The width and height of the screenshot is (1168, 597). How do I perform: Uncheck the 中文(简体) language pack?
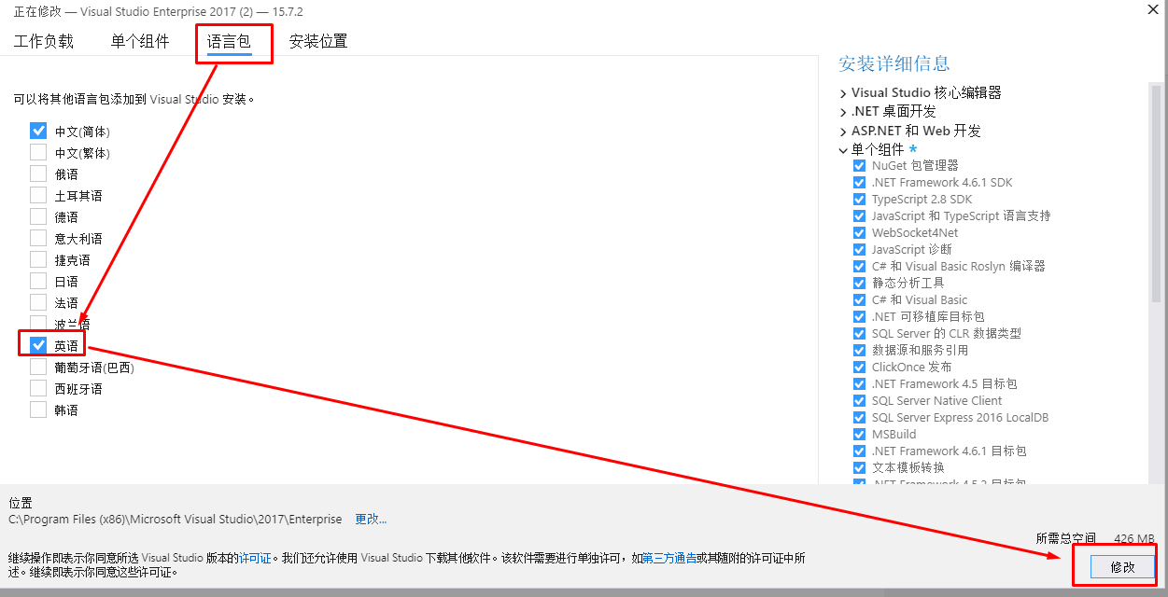click(38, 131)
